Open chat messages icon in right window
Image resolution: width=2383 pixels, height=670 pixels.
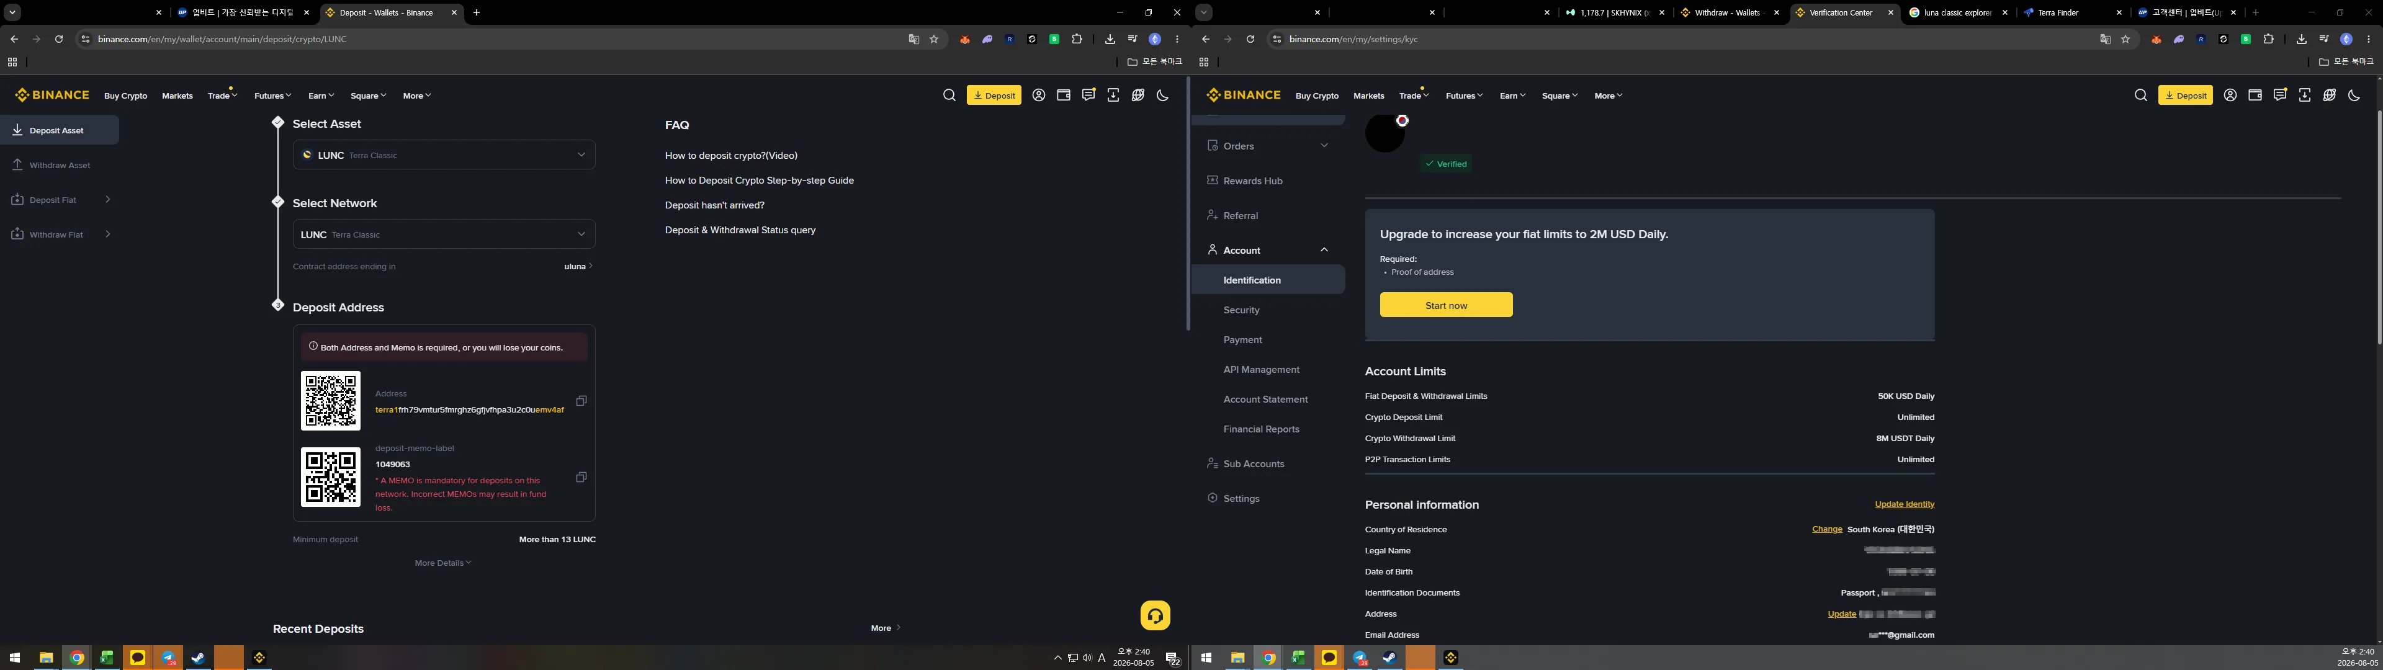coord(2281,96)
